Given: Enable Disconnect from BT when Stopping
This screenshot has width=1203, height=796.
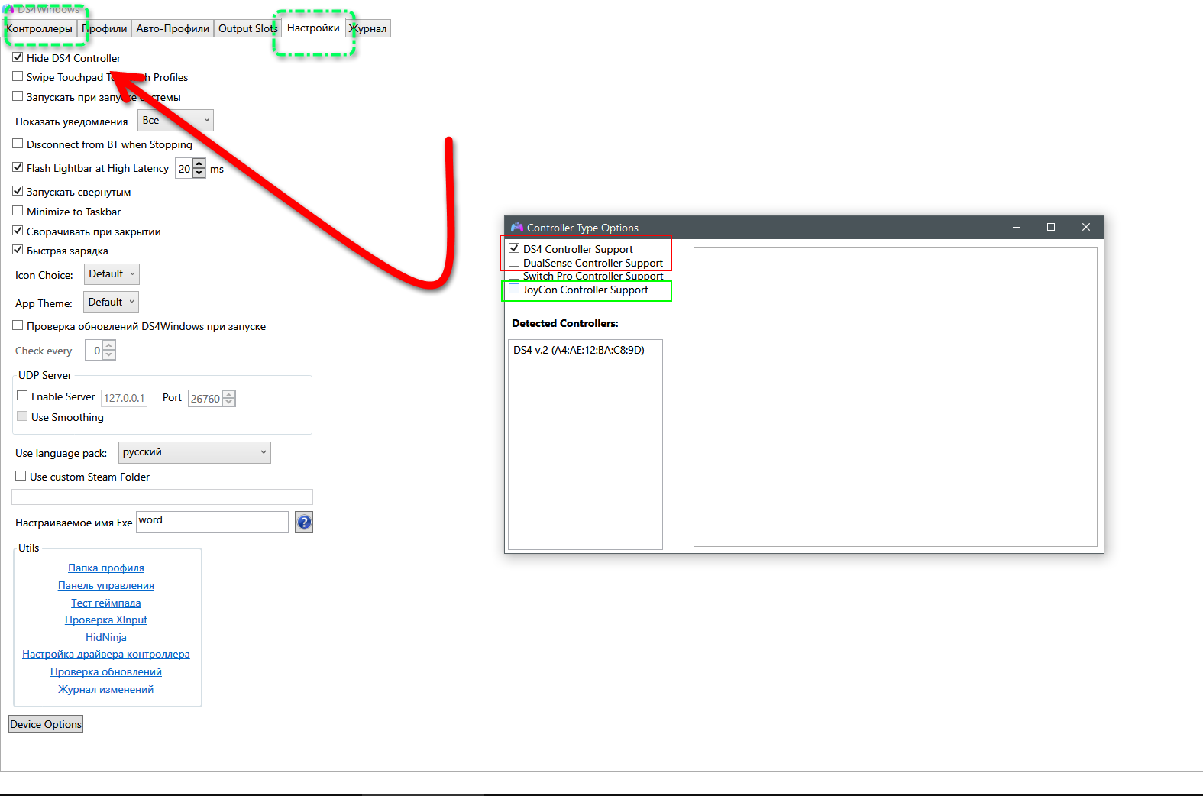Looking at the screenshot, I should coord(18,144).
